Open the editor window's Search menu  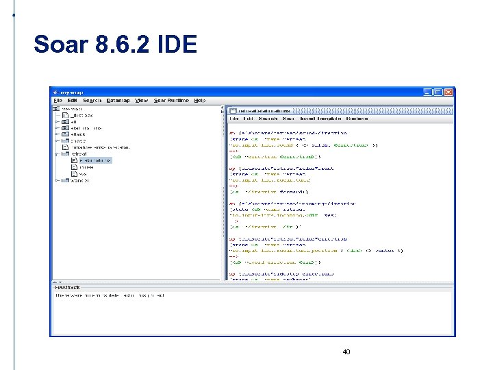point(268,119)
